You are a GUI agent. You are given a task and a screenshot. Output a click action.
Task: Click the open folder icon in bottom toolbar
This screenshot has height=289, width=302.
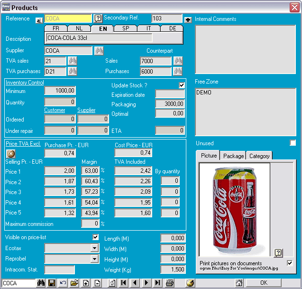[x=74, y=283]
